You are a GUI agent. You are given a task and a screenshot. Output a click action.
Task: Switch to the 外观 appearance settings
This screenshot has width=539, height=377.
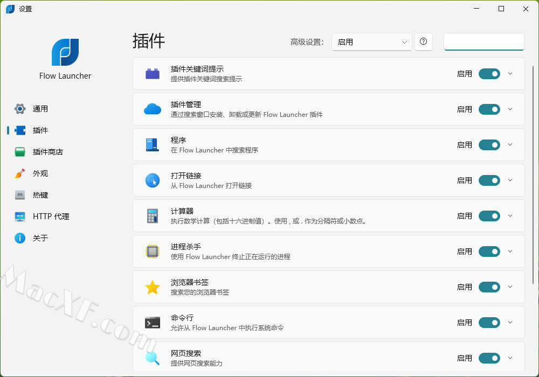pyautogui.click(x=40, y=173)
